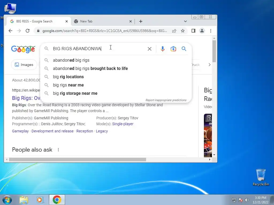This screenshot has width=274, height=205.
Task: Click the Big Rigs game cover thumbnail
Action: point(208,135)
